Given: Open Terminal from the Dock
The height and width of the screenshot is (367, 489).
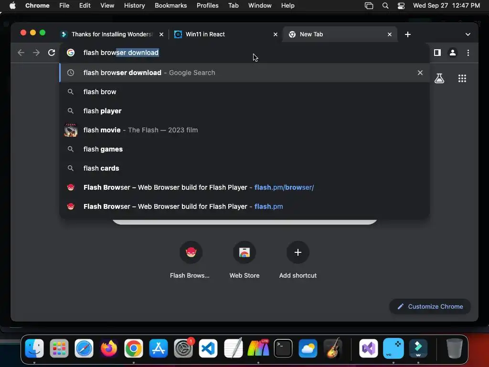Looking at the screenshot, I should [283, 348].
